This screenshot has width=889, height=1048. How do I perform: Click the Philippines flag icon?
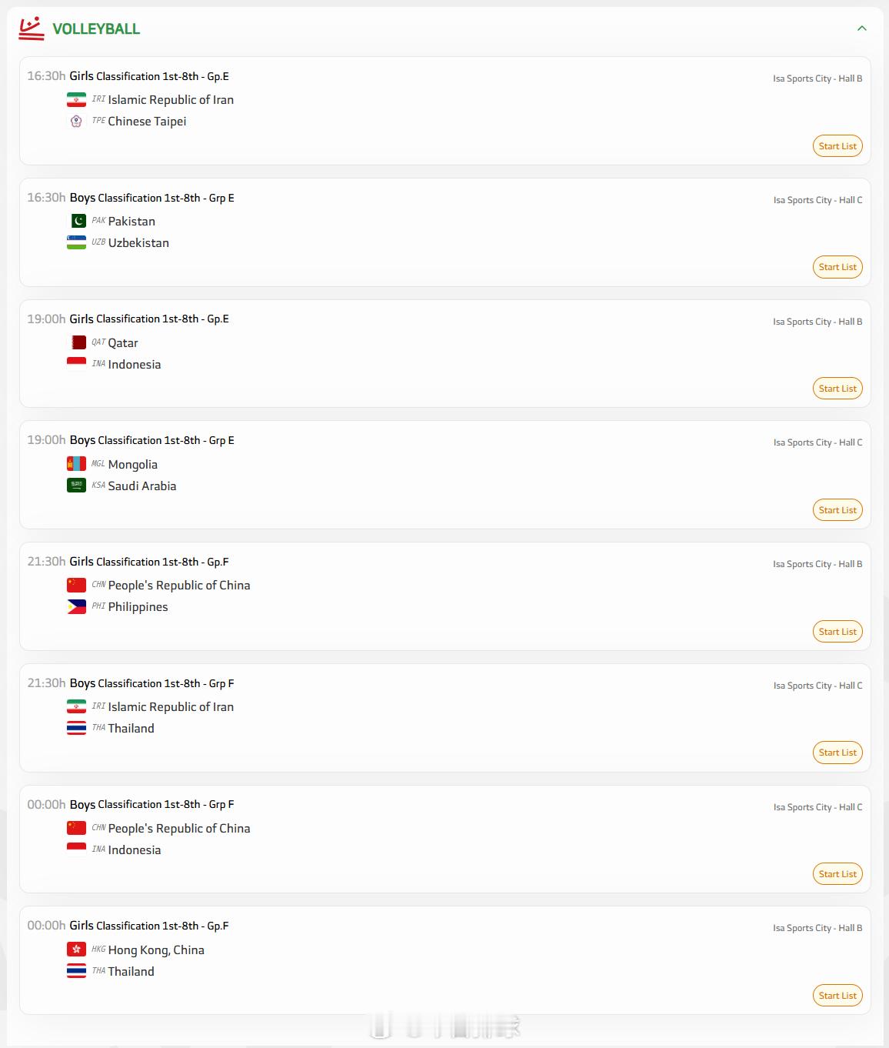click(x=76, y=607)
